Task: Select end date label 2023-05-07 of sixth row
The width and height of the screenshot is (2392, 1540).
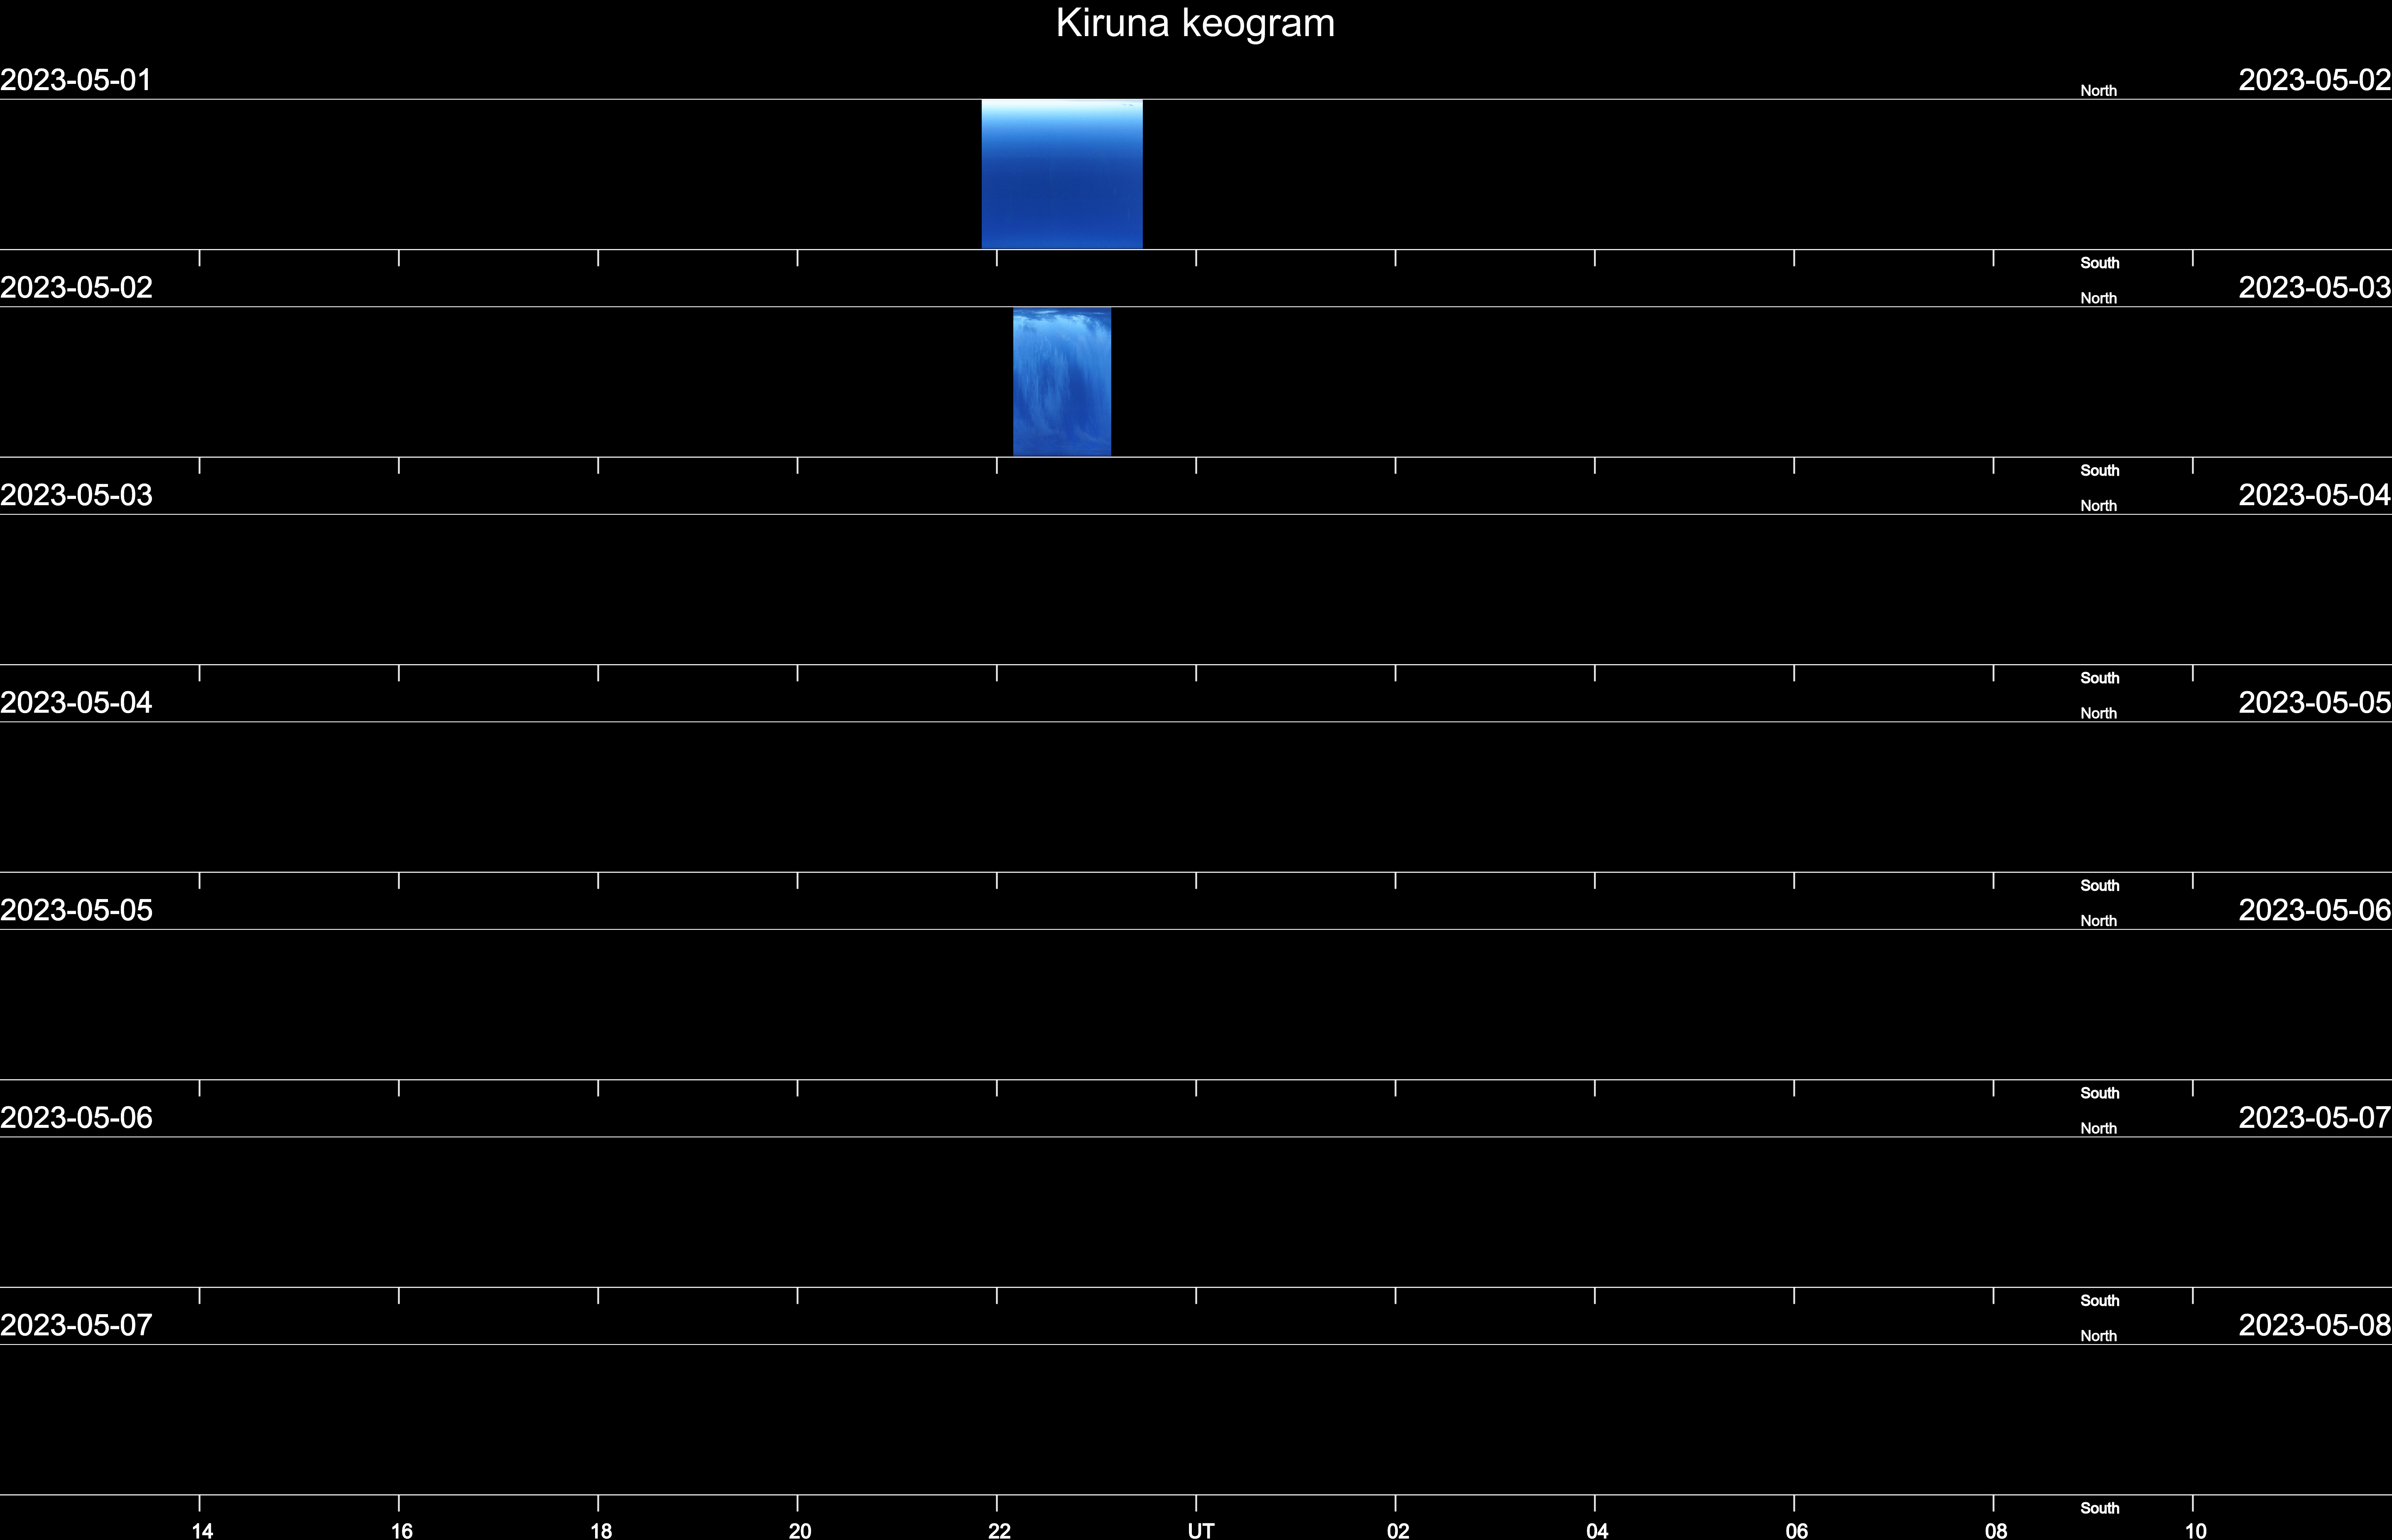Action: pos(2315,1118)
